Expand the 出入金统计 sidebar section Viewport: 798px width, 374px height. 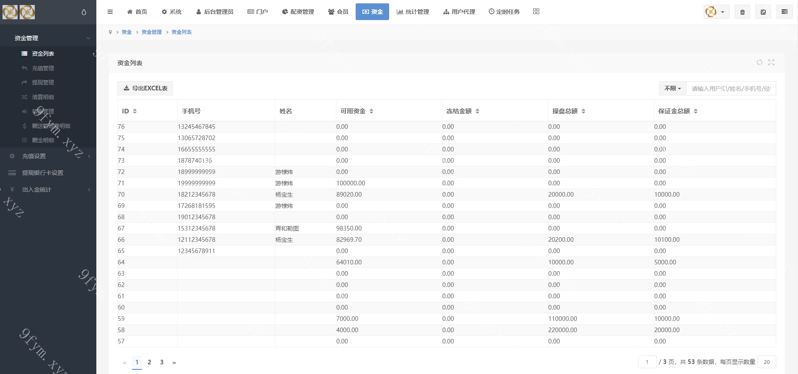coord(48,190)
